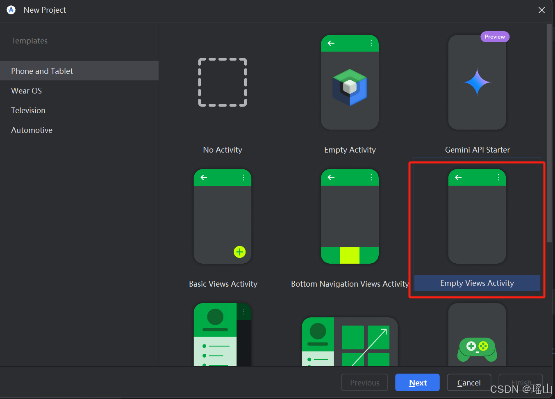The width and height of the screenshot is (555, 399).
Task: Click the 'Empty Views Activity' label
Action: 477,283
